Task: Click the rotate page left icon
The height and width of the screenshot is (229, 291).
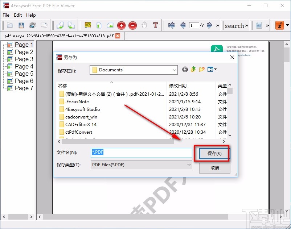Action: pyautogui.click(x=60, y=25)
